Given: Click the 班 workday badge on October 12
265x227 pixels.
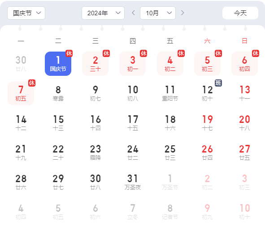Looking at the screenshot, I should pos(218,83).
